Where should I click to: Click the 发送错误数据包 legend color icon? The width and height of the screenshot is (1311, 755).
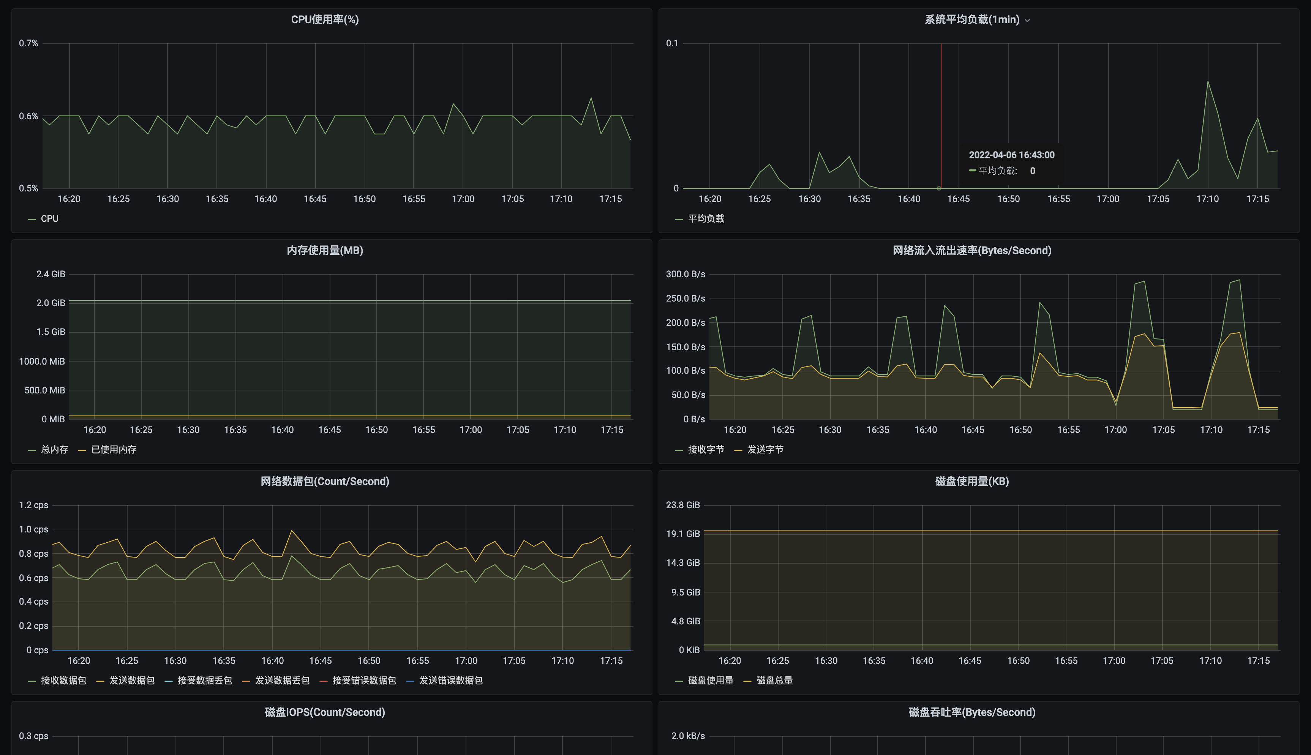pos(410,681)
